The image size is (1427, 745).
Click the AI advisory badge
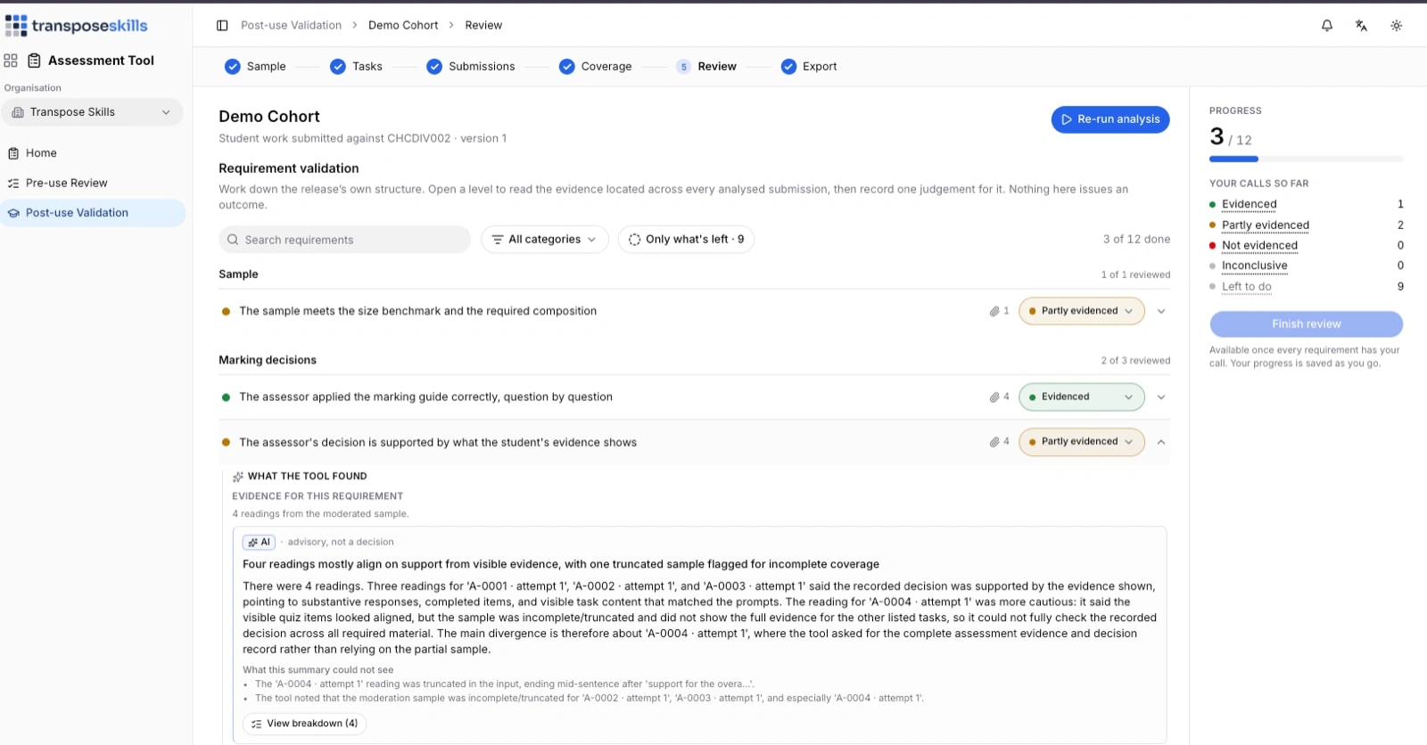point(259,542)
